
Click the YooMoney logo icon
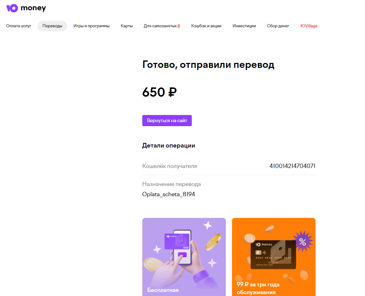(12, 8)
